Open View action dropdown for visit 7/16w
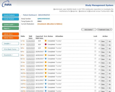 point(104,63)
